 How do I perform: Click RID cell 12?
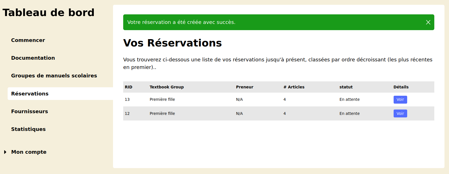(x=127, y=113)
